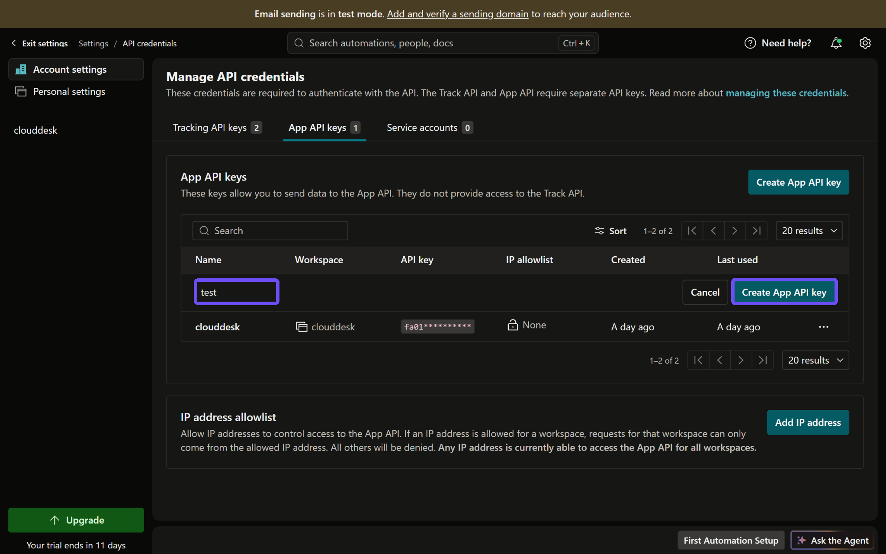Open bottom 20 results dropdown
The height and width of the screenshot is (554, 886).
click(x=815, y=360)
